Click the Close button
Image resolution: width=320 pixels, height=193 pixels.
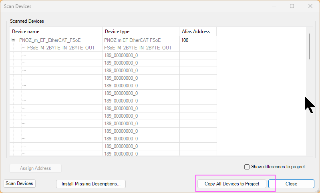291,184
